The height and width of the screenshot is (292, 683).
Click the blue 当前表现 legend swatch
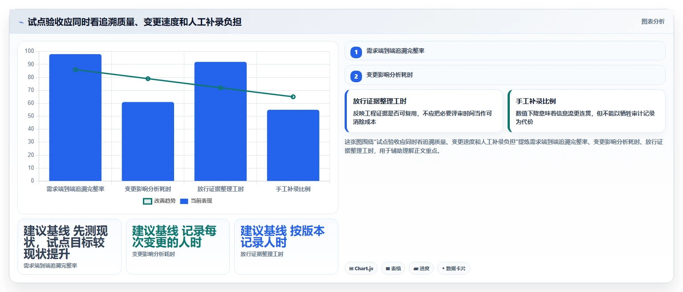(184, 201)
